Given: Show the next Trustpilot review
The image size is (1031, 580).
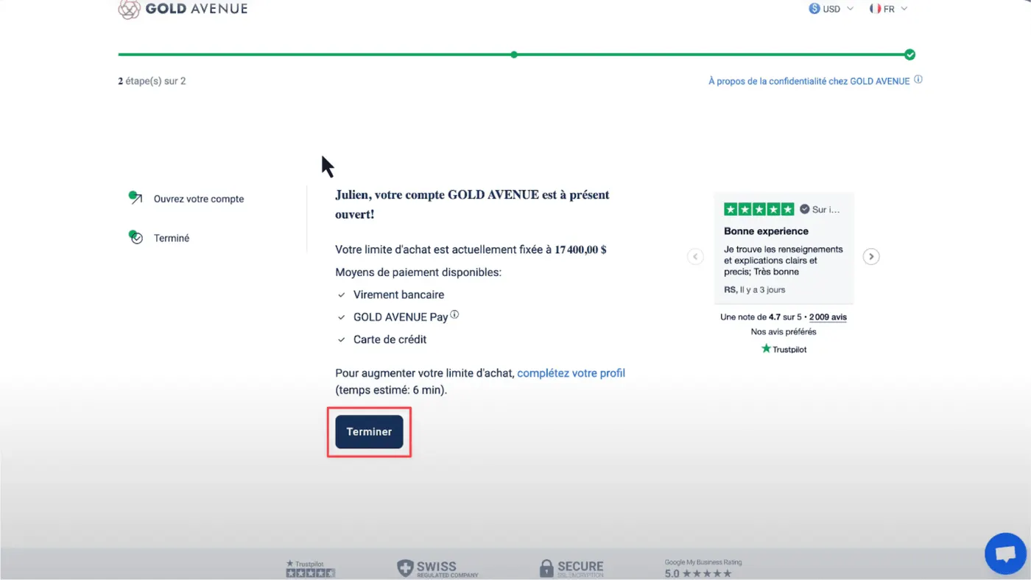Looking at the screenshot, I should 871,257.
